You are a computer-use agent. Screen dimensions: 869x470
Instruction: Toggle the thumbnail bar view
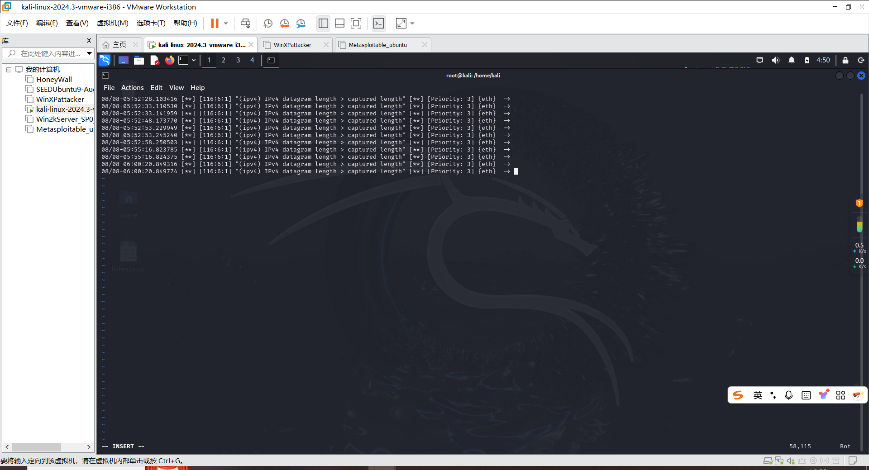pos(339,23)
